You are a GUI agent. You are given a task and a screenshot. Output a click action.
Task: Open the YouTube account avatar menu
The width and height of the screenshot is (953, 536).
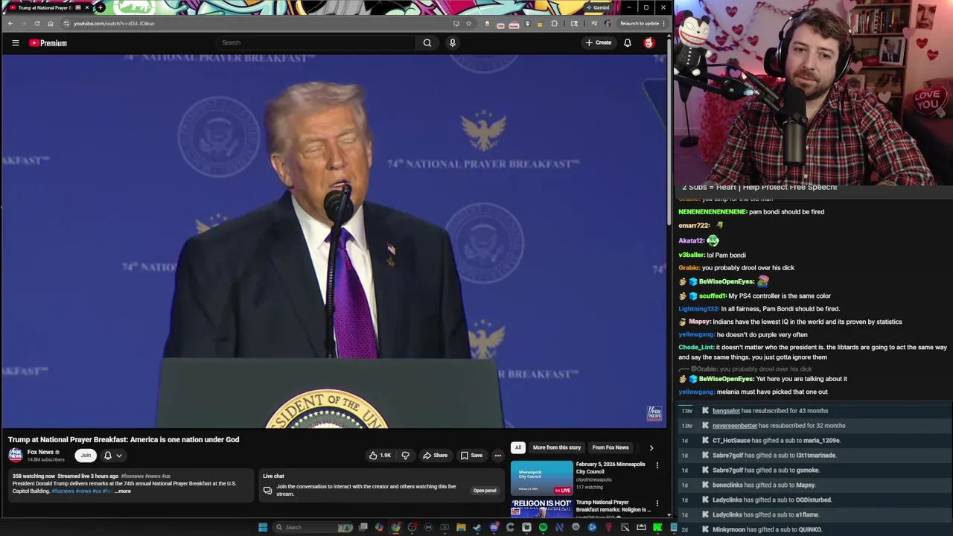[649, 42]
